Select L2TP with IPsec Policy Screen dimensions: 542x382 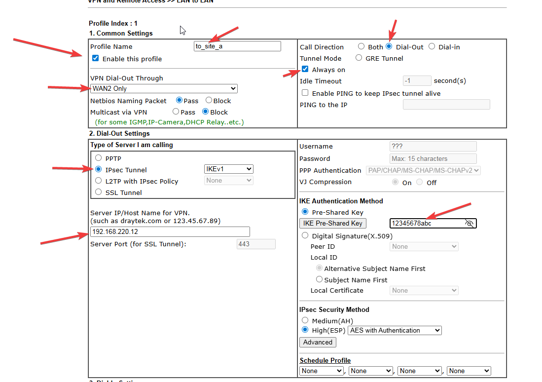tap(99, 181)
